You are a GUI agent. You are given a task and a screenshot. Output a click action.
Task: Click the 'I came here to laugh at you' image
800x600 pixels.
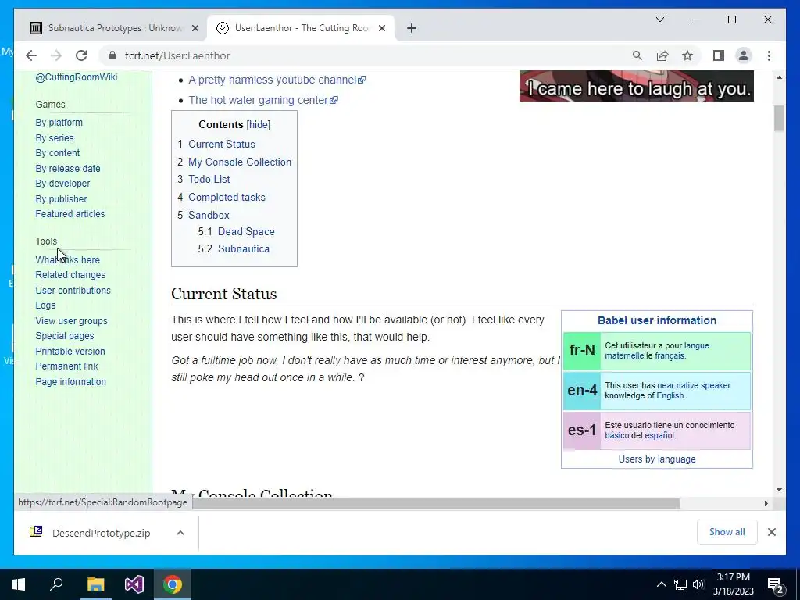(x=636, y=86)
